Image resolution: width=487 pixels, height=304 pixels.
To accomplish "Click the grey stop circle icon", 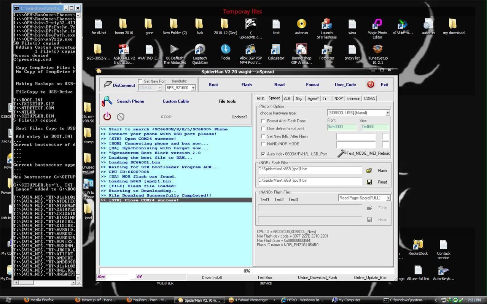I will pyautogui.click(x=121, y=117).
